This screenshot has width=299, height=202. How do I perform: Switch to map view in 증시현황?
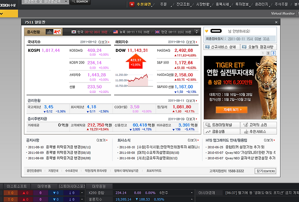[x=57, y=32]
